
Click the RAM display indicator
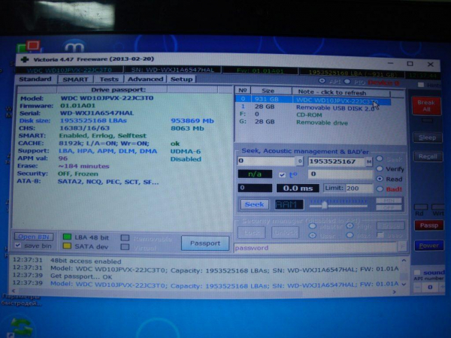coord(289,204)
